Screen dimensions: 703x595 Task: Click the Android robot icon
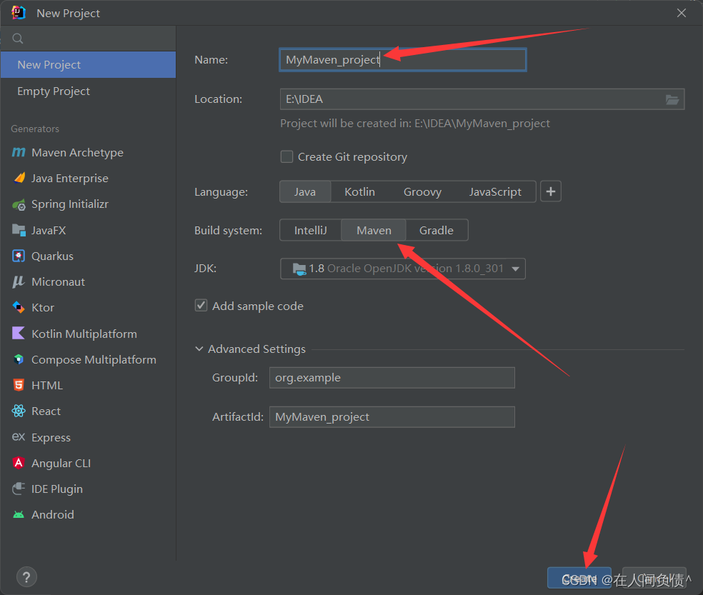(x=19, y=515)
